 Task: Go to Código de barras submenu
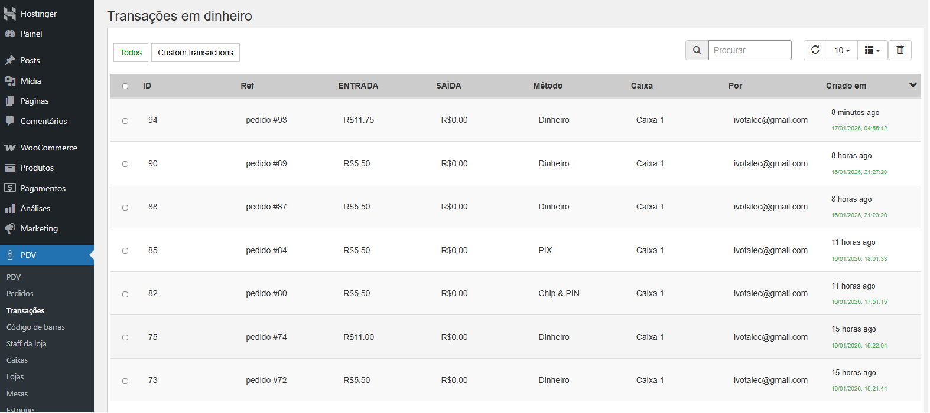[35, 327]
